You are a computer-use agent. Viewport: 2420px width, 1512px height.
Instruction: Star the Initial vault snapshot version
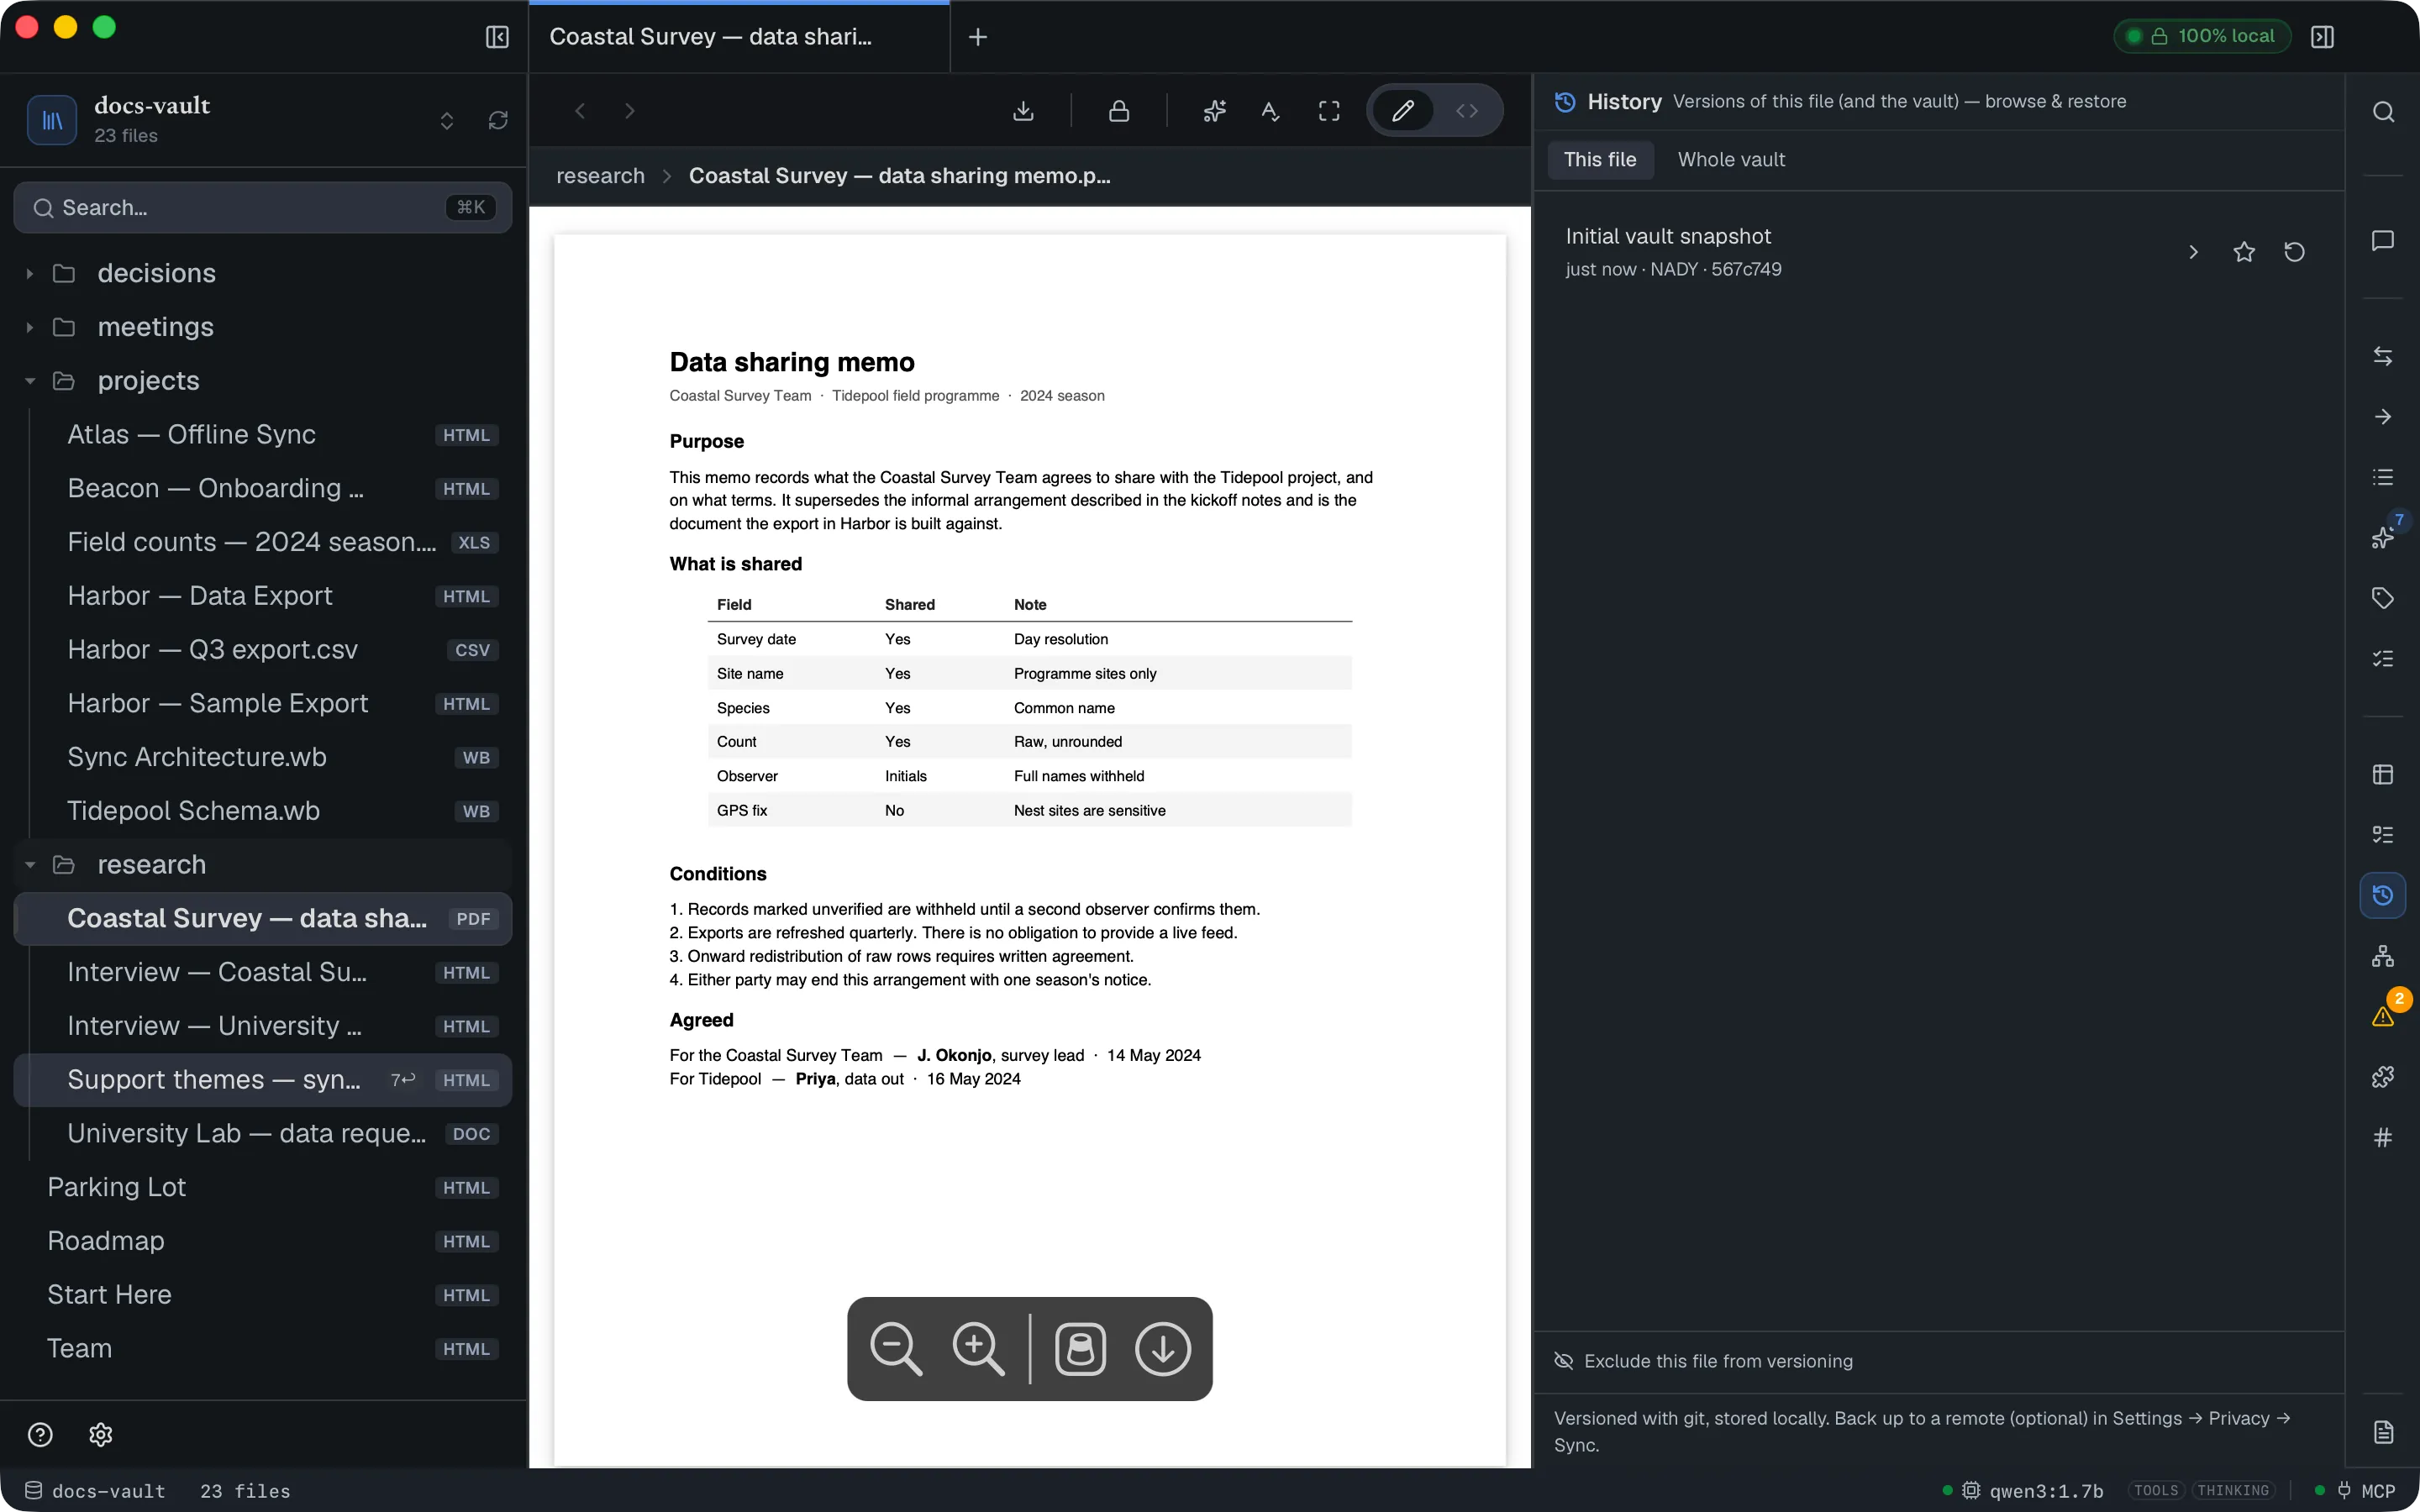click(x=2244, y=252)
